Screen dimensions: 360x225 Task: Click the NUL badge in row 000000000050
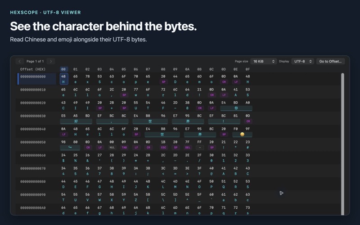point(112,148)
